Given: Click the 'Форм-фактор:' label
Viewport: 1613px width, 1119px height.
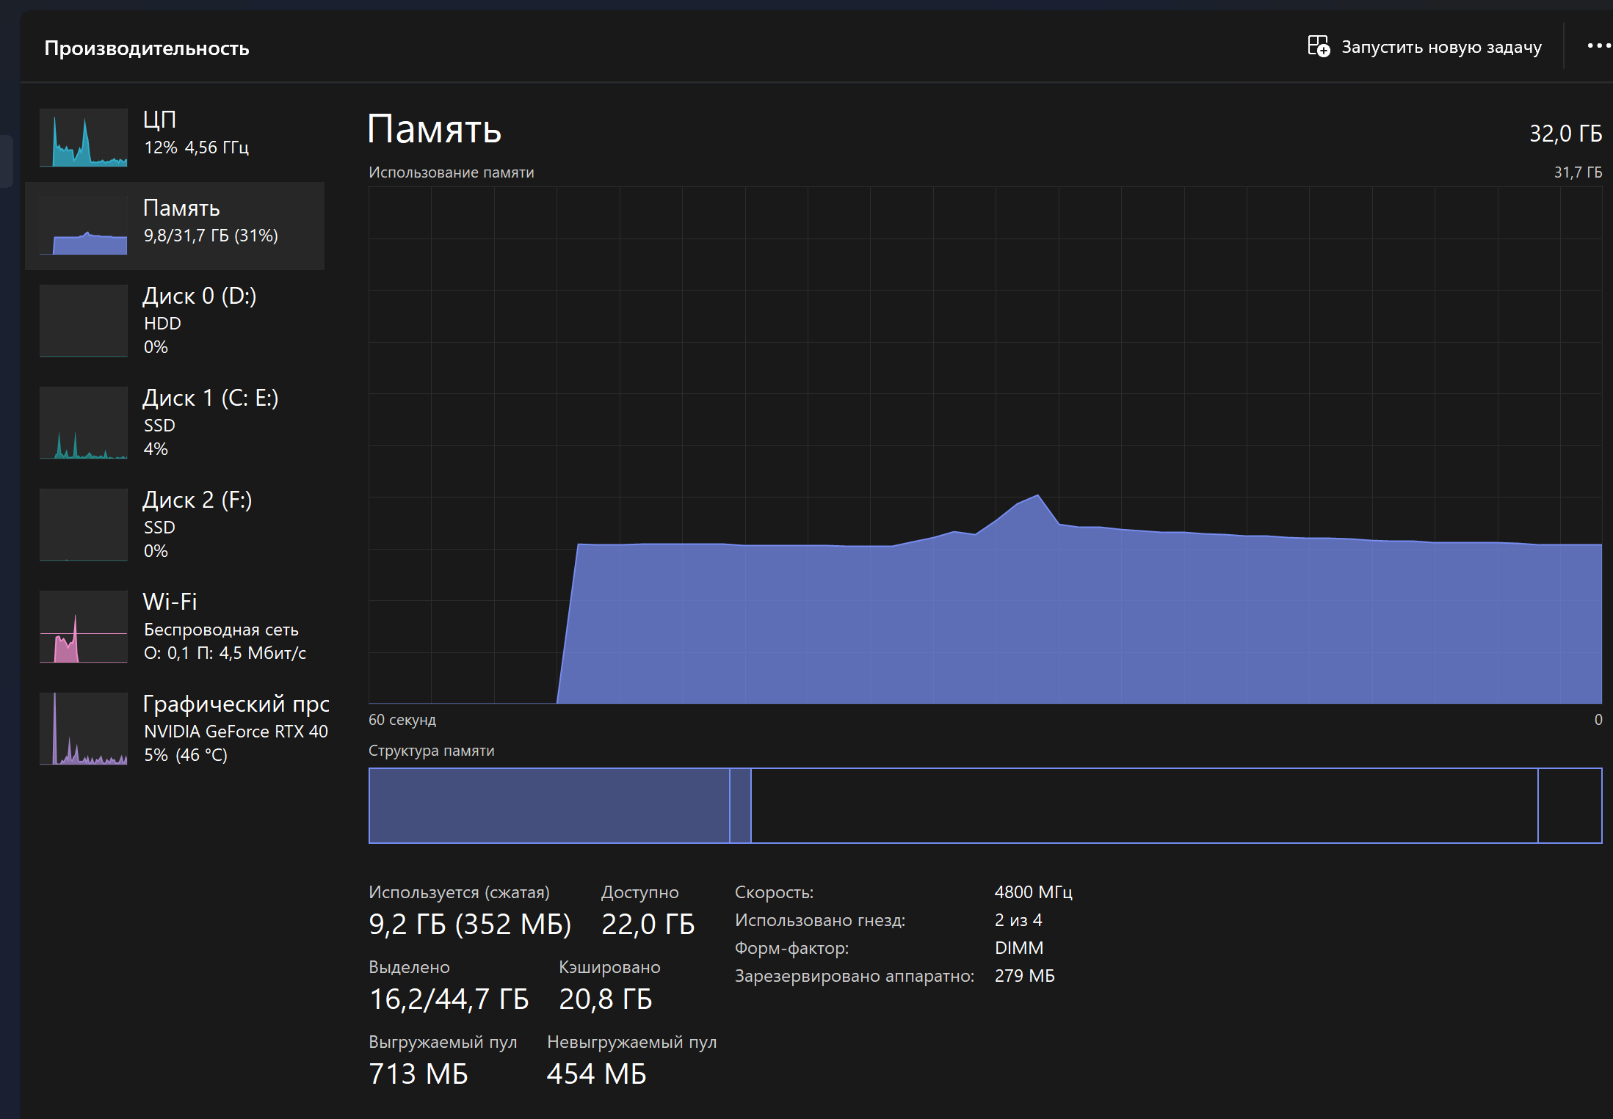Looking at the screenshot, I should tap(791, 948).
